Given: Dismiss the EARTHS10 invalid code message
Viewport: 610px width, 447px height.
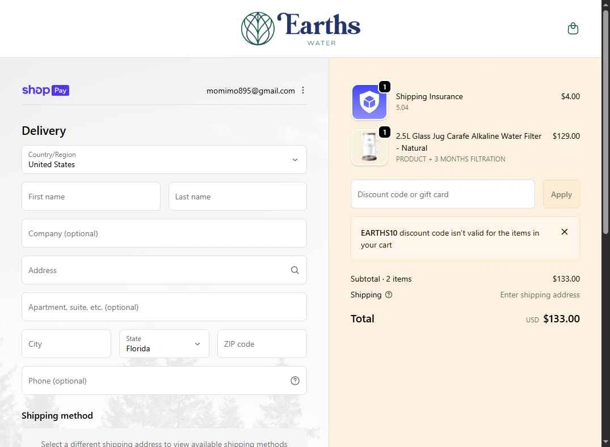Looking at the screenshot, I should [x=565, y=232].
